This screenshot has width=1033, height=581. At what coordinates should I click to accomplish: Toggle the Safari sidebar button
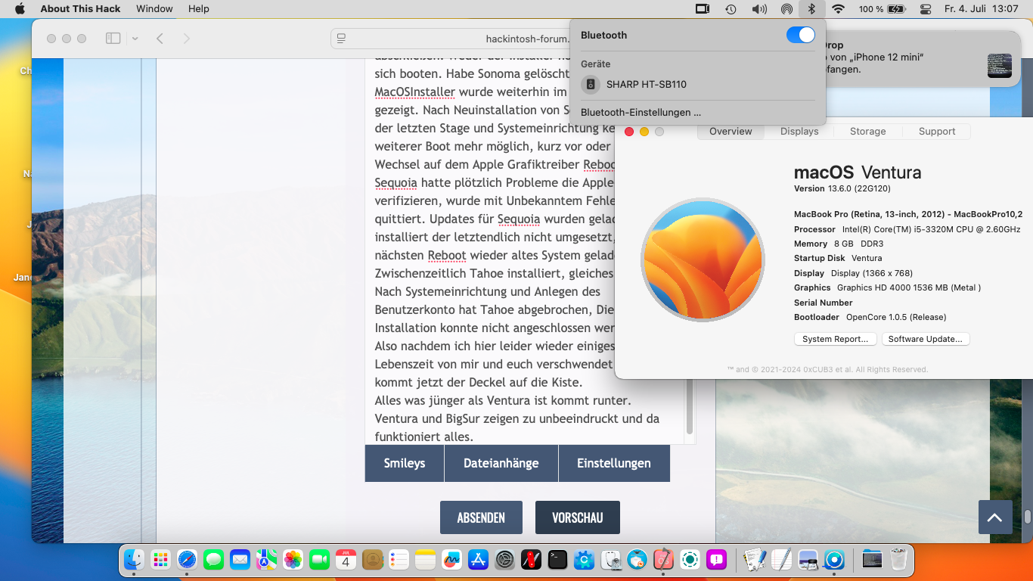coord(113,39)
